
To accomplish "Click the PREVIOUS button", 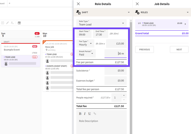I will pyautogui.click(x=145, y=50).
